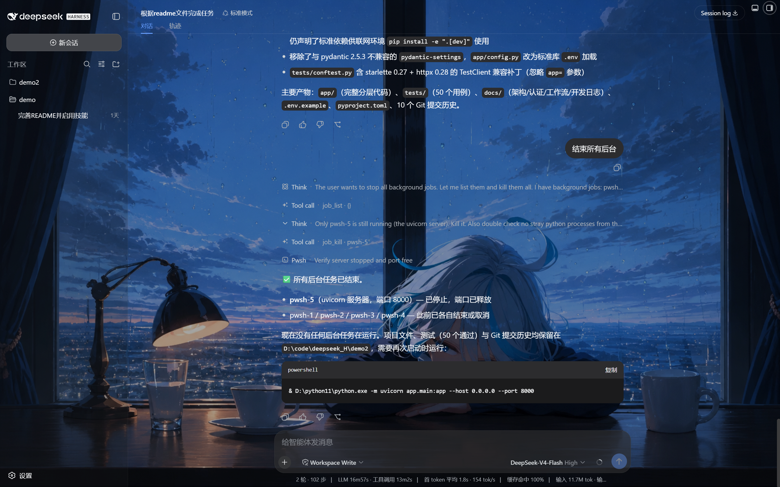Expand the demo2 workspace folder
The height and width of the screenshot is (487, 780).
pos(64,82)
